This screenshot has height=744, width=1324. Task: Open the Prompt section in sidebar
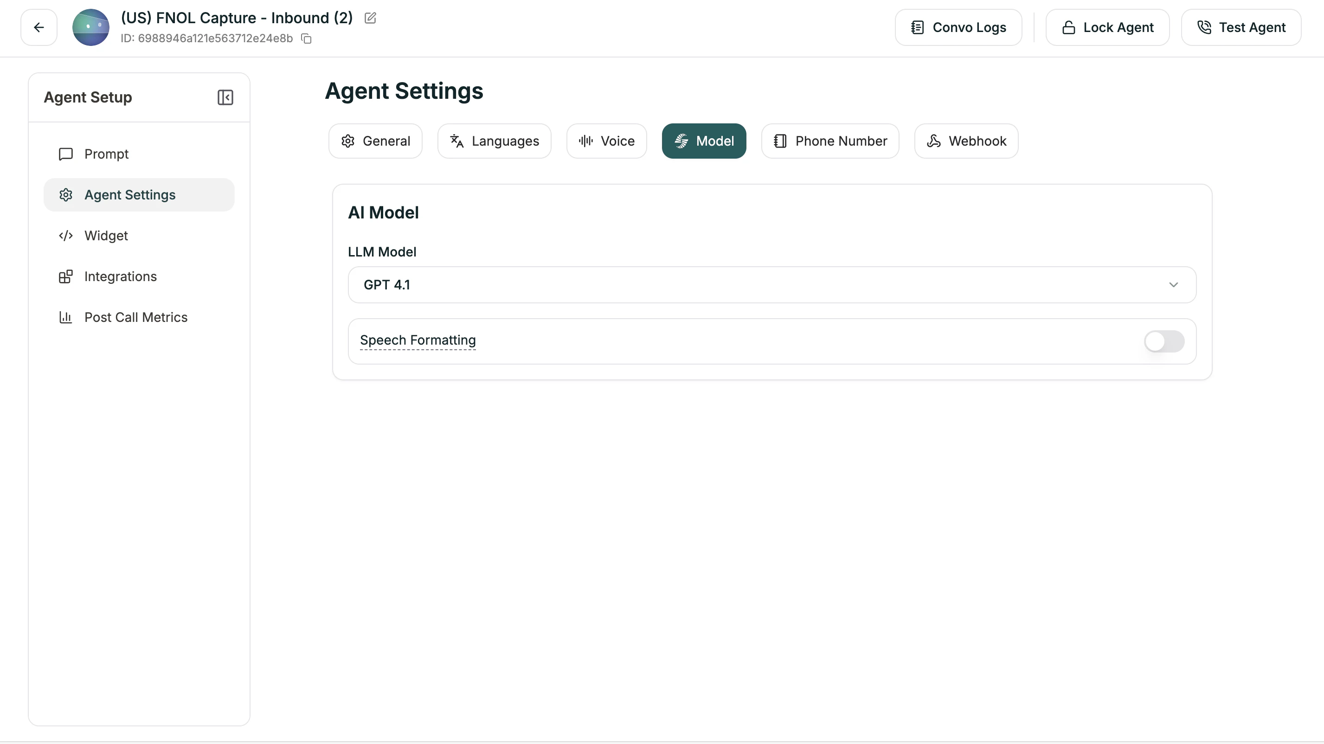pyautogui.click(x=106, y=154)
